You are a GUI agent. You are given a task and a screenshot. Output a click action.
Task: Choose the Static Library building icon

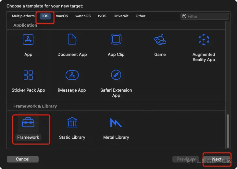point(72,122)
